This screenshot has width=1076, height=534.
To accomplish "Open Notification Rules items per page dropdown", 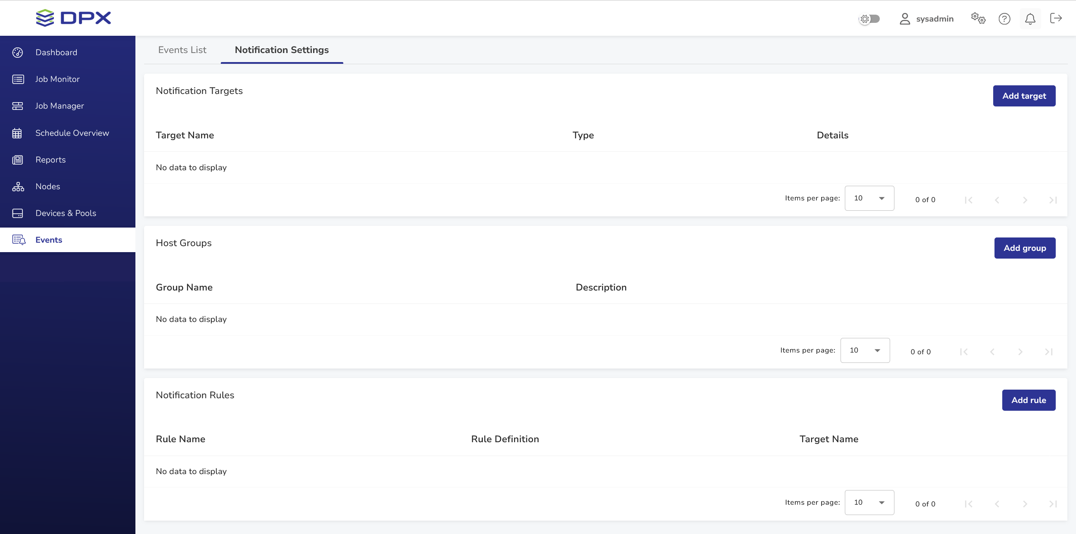I will (x=869, y=503).
